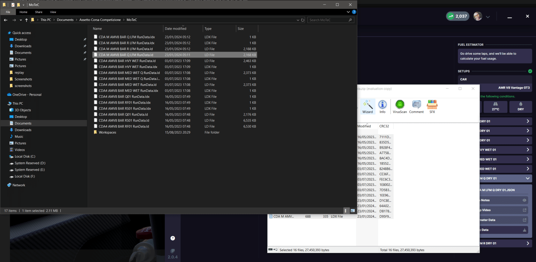The image size is (536, 262).
Task: Expand the R DRY 01 setup entry
Action: (528, 243)
